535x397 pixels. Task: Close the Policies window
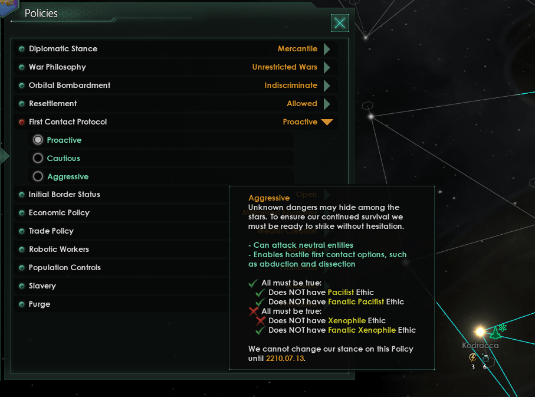pyautogui.click(x=340, y=23)
